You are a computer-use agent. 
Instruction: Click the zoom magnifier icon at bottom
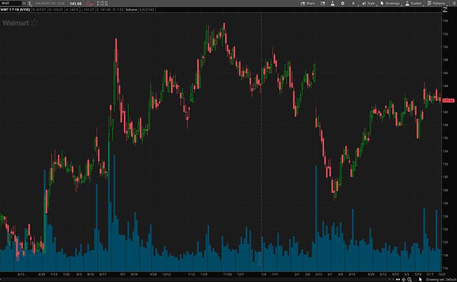click(x=409, y=280)
